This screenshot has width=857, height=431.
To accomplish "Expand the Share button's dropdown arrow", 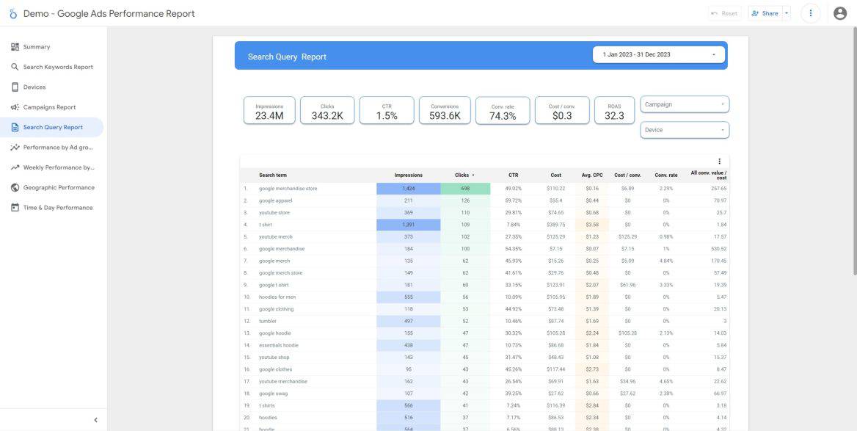I will 786,12.
